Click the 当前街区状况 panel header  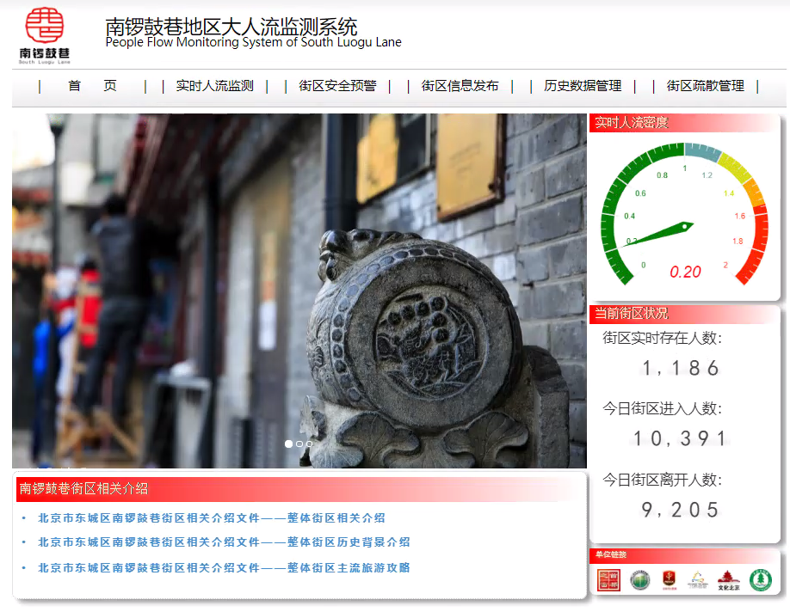684,314
